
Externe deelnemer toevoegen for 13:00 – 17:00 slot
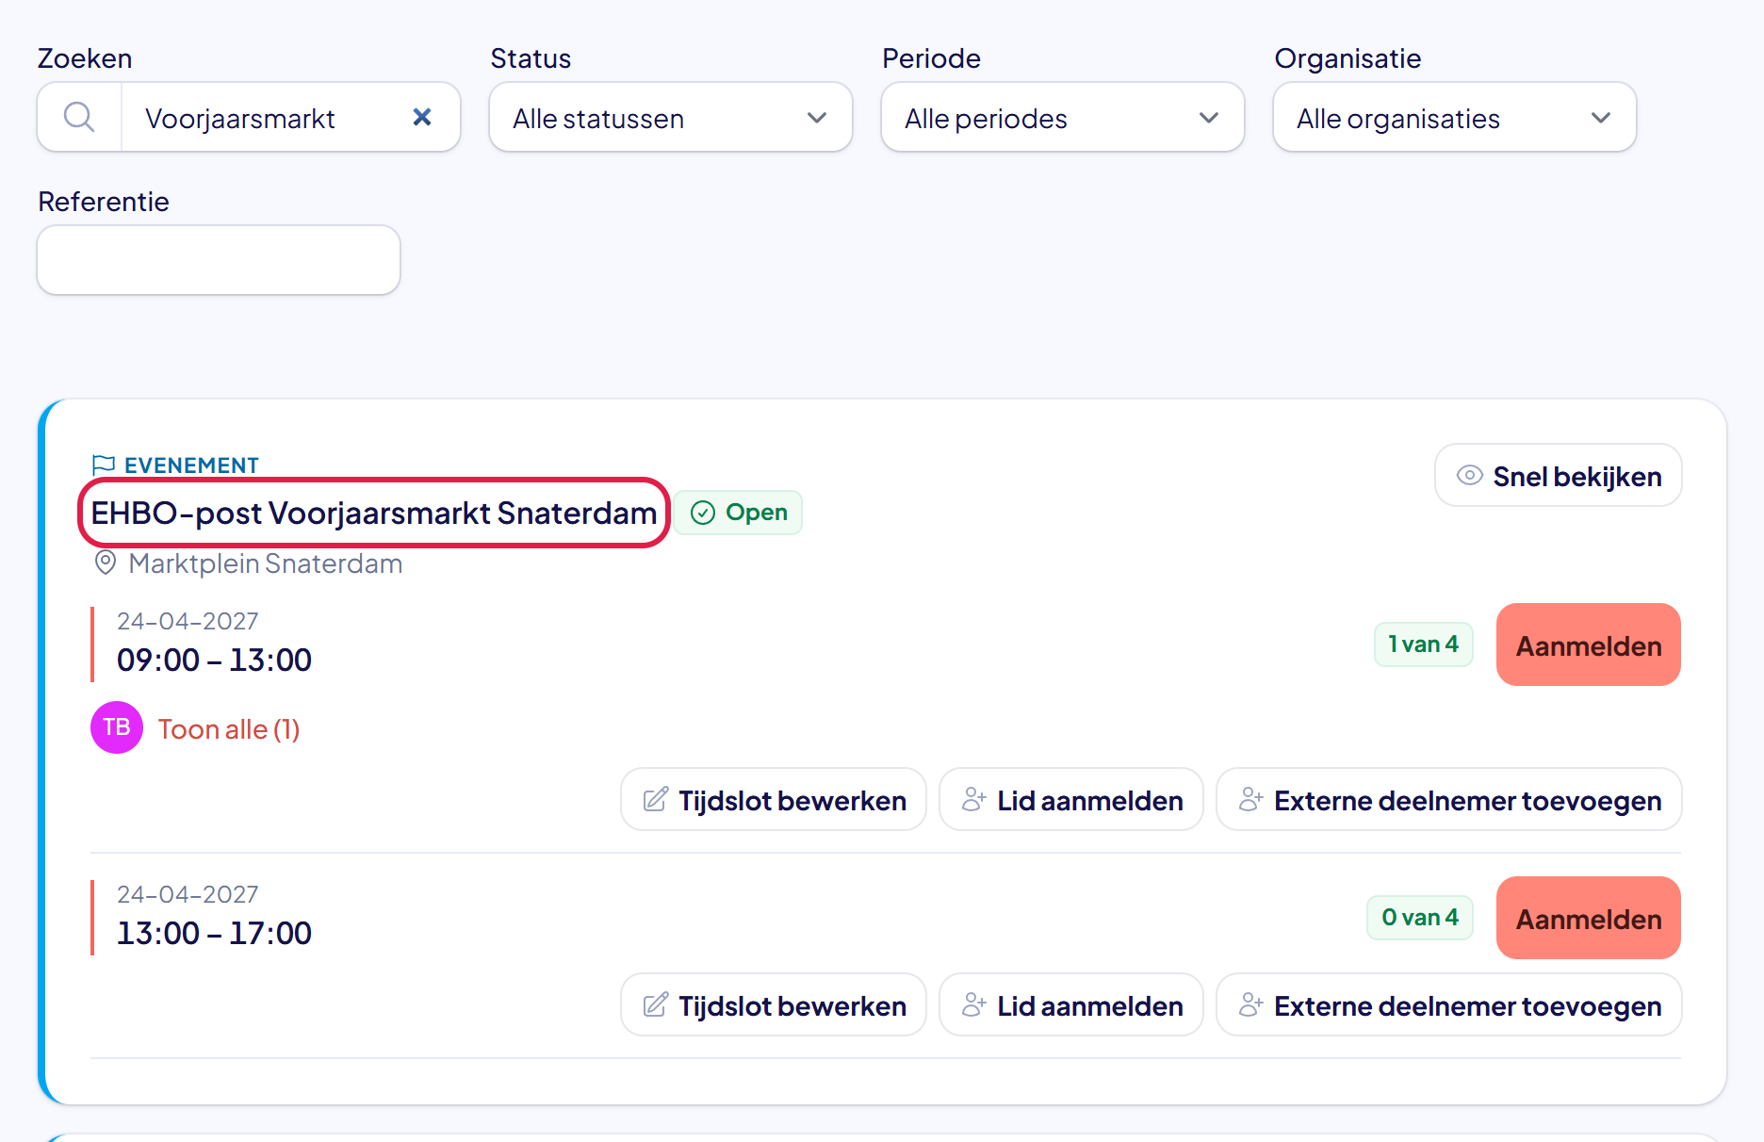pos(1449,1005)
